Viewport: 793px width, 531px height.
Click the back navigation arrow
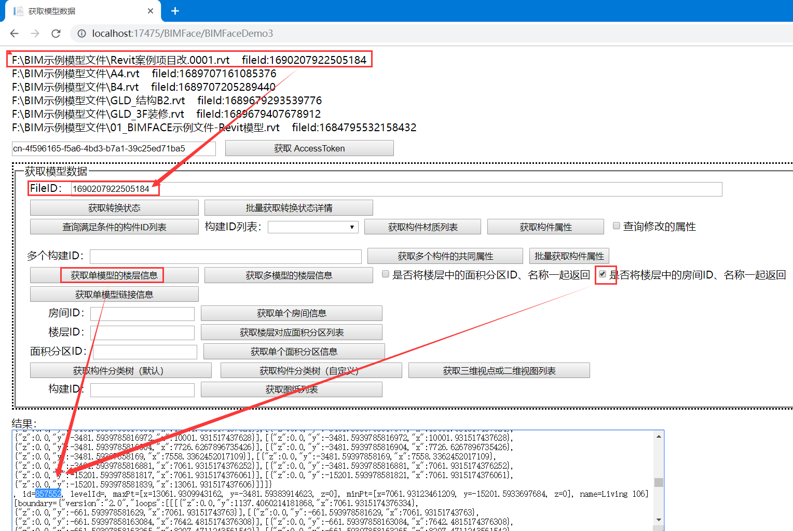[14, 33]
